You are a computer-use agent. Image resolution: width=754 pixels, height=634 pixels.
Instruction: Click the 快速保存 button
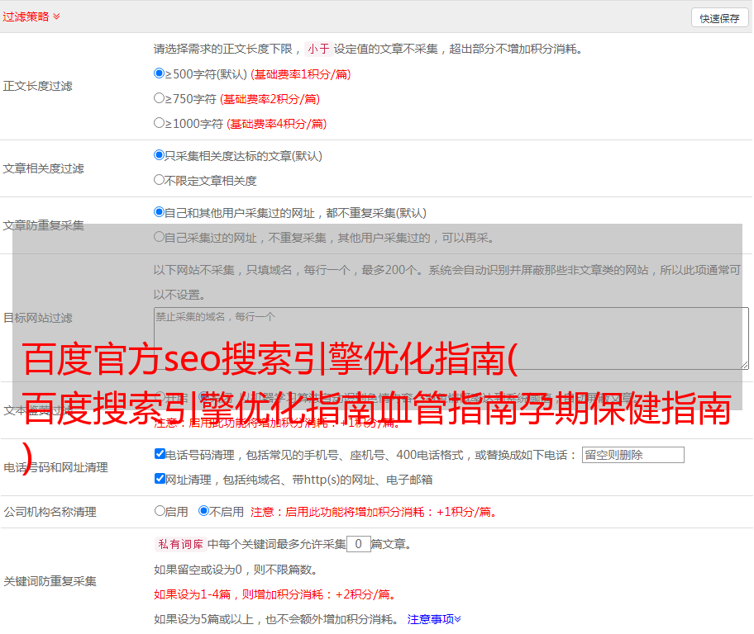point(719,18)
